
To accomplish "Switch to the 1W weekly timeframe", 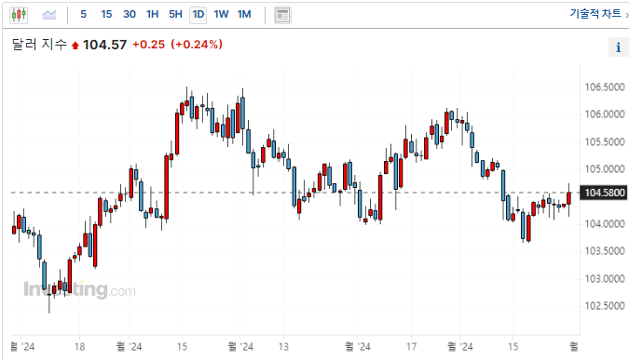I will pos(221,14).
